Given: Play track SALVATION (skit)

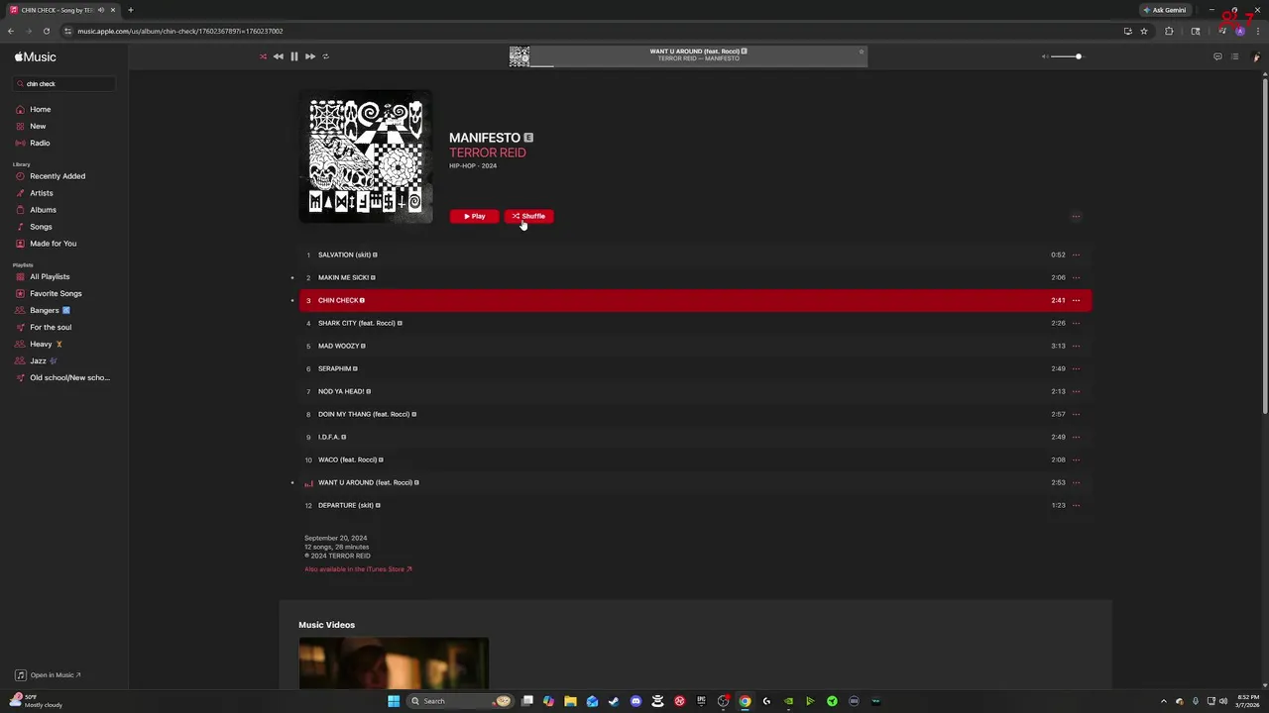Looking at the screenshot, I should pos(695,255).
